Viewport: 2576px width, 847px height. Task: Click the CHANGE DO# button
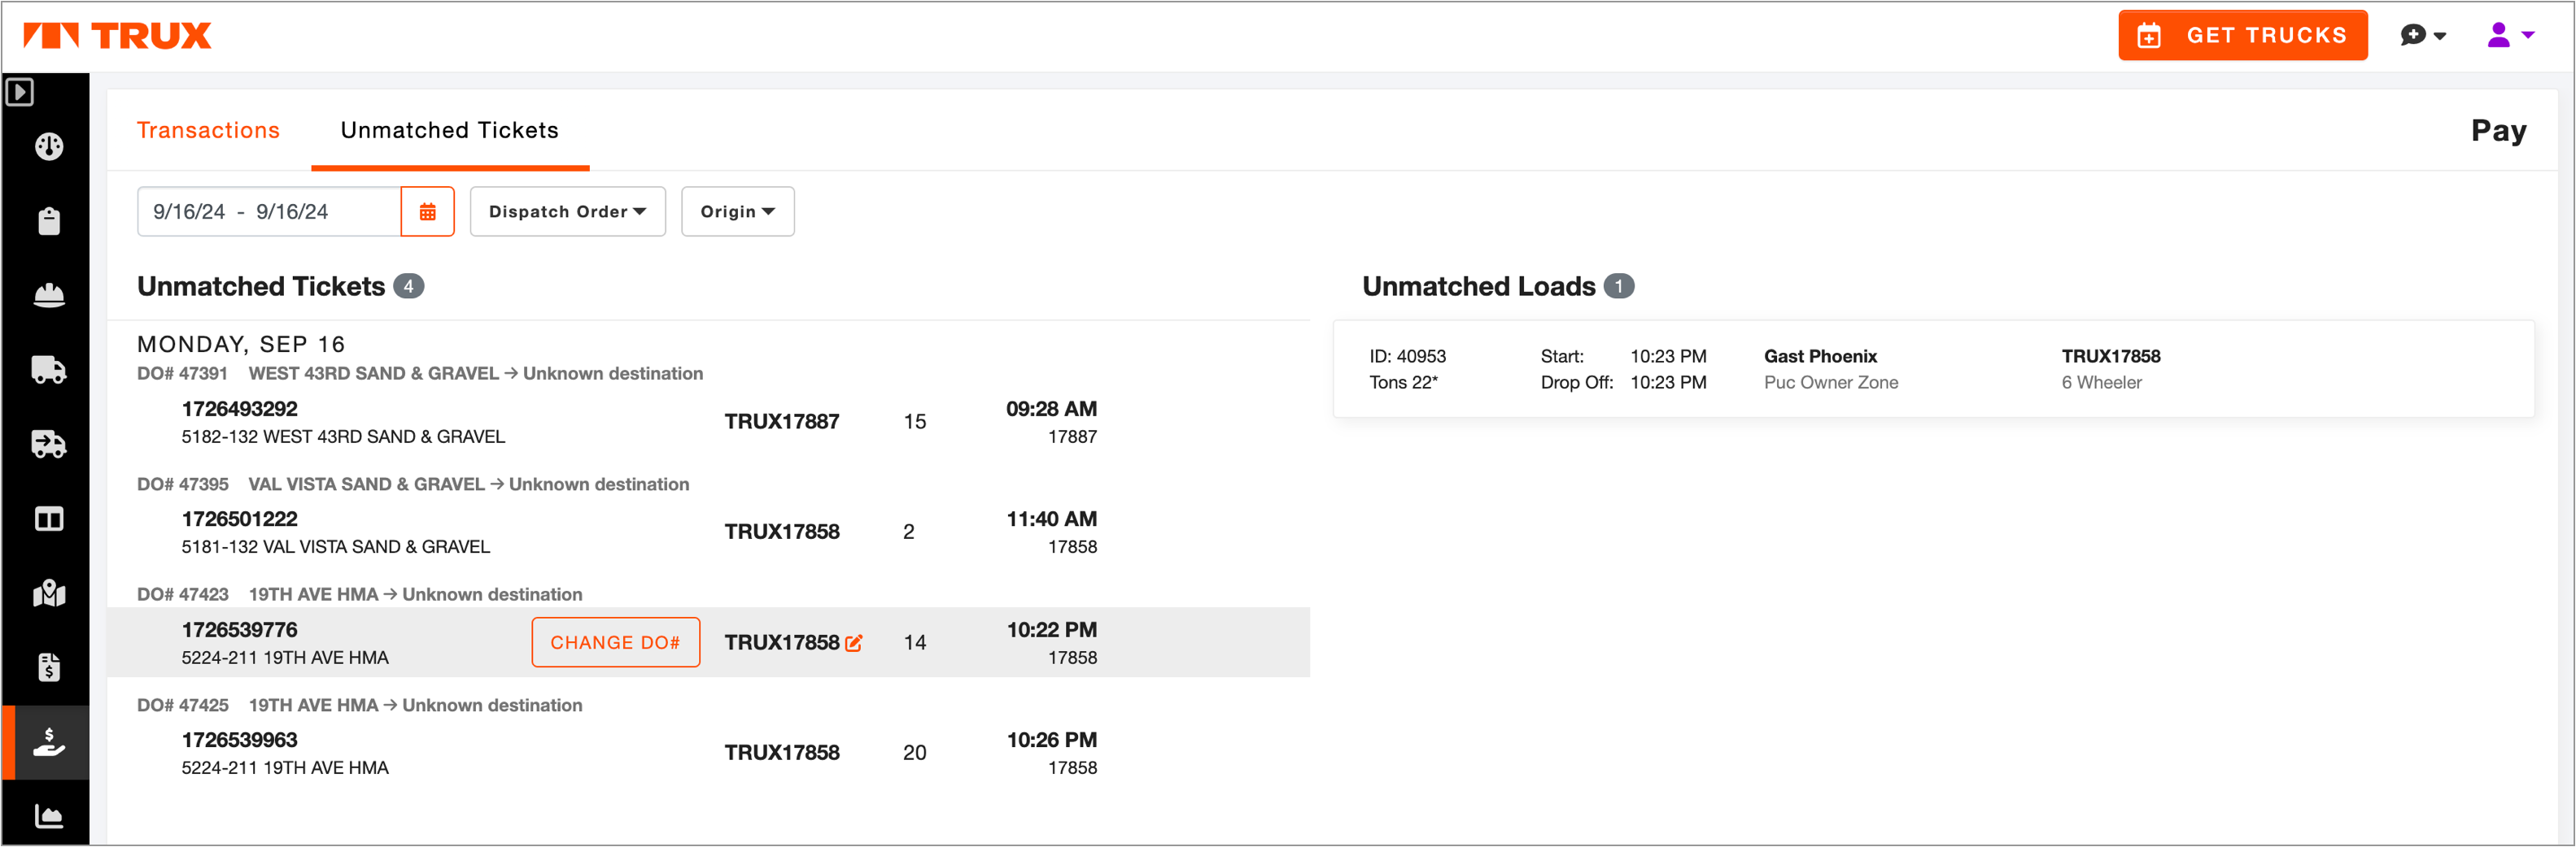(615, 643)
